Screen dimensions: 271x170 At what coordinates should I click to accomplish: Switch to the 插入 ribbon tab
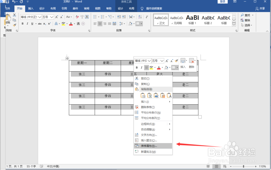click(x=31, y=8)
